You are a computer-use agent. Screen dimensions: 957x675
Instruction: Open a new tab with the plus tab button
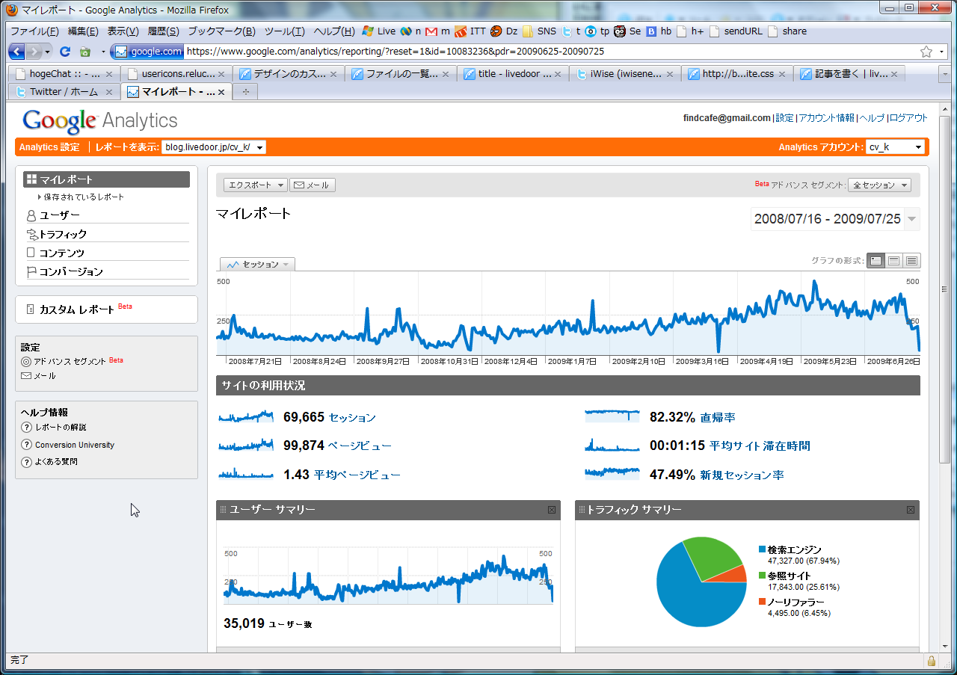click(244, 91)
